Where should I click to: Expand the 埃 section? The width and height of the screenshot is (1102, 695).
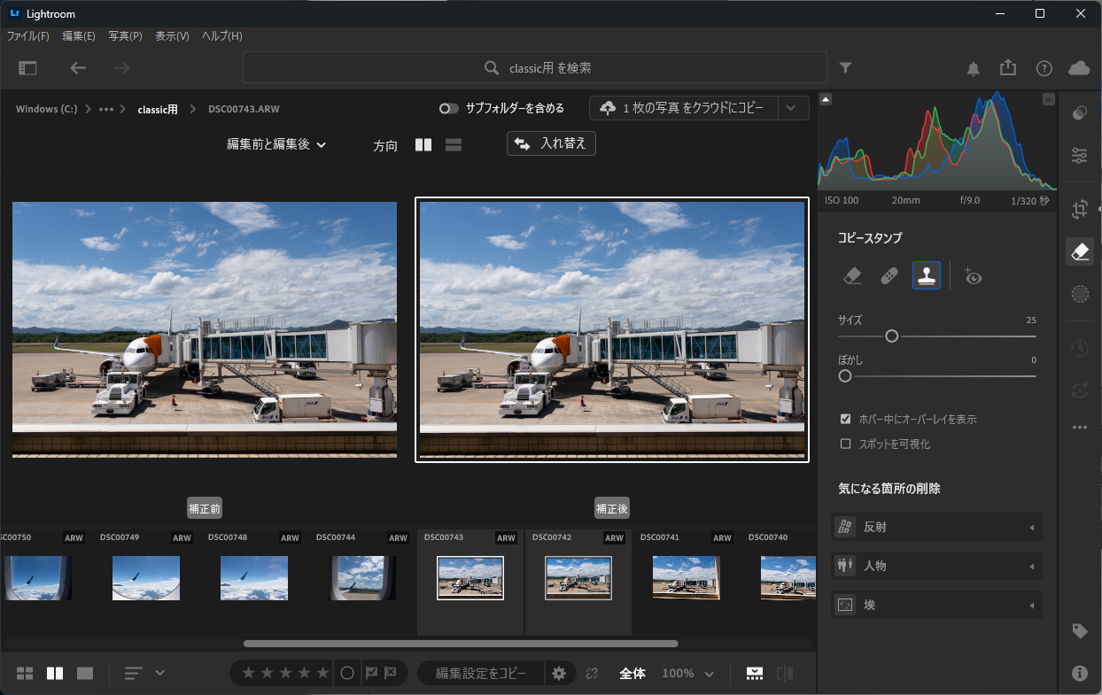coord(938,605)
